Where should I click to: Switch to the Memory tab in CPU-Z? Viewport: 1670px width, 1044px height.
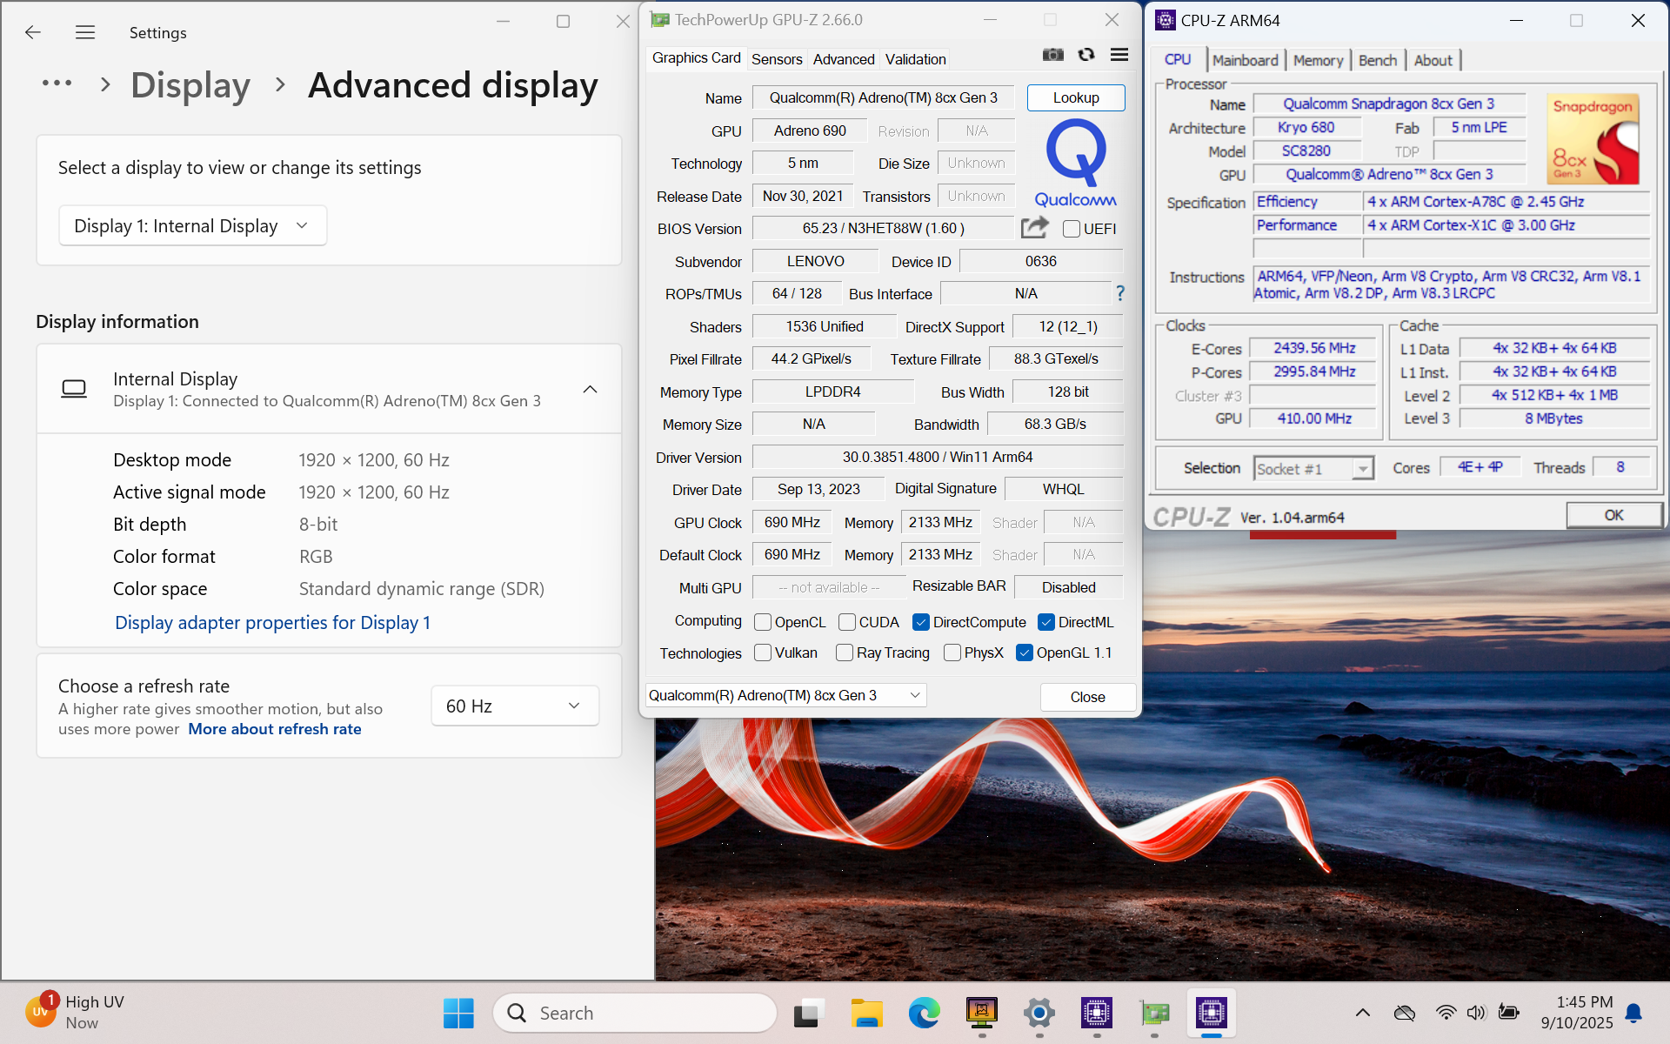[1318, 60]
